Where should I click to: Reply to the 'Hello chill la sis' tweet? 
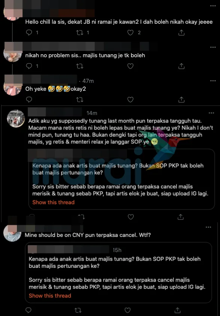coord(29,32)
